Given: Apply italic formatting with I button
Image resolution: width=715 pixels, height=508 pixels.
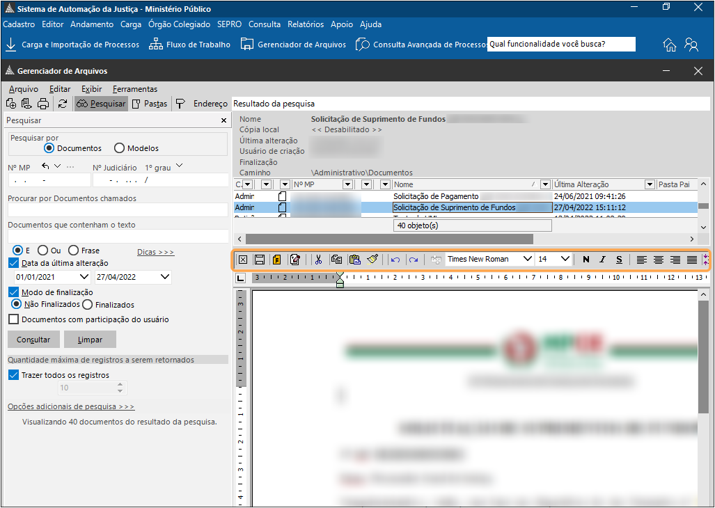Looking at the screenshot, I should [x=602, y=260].
